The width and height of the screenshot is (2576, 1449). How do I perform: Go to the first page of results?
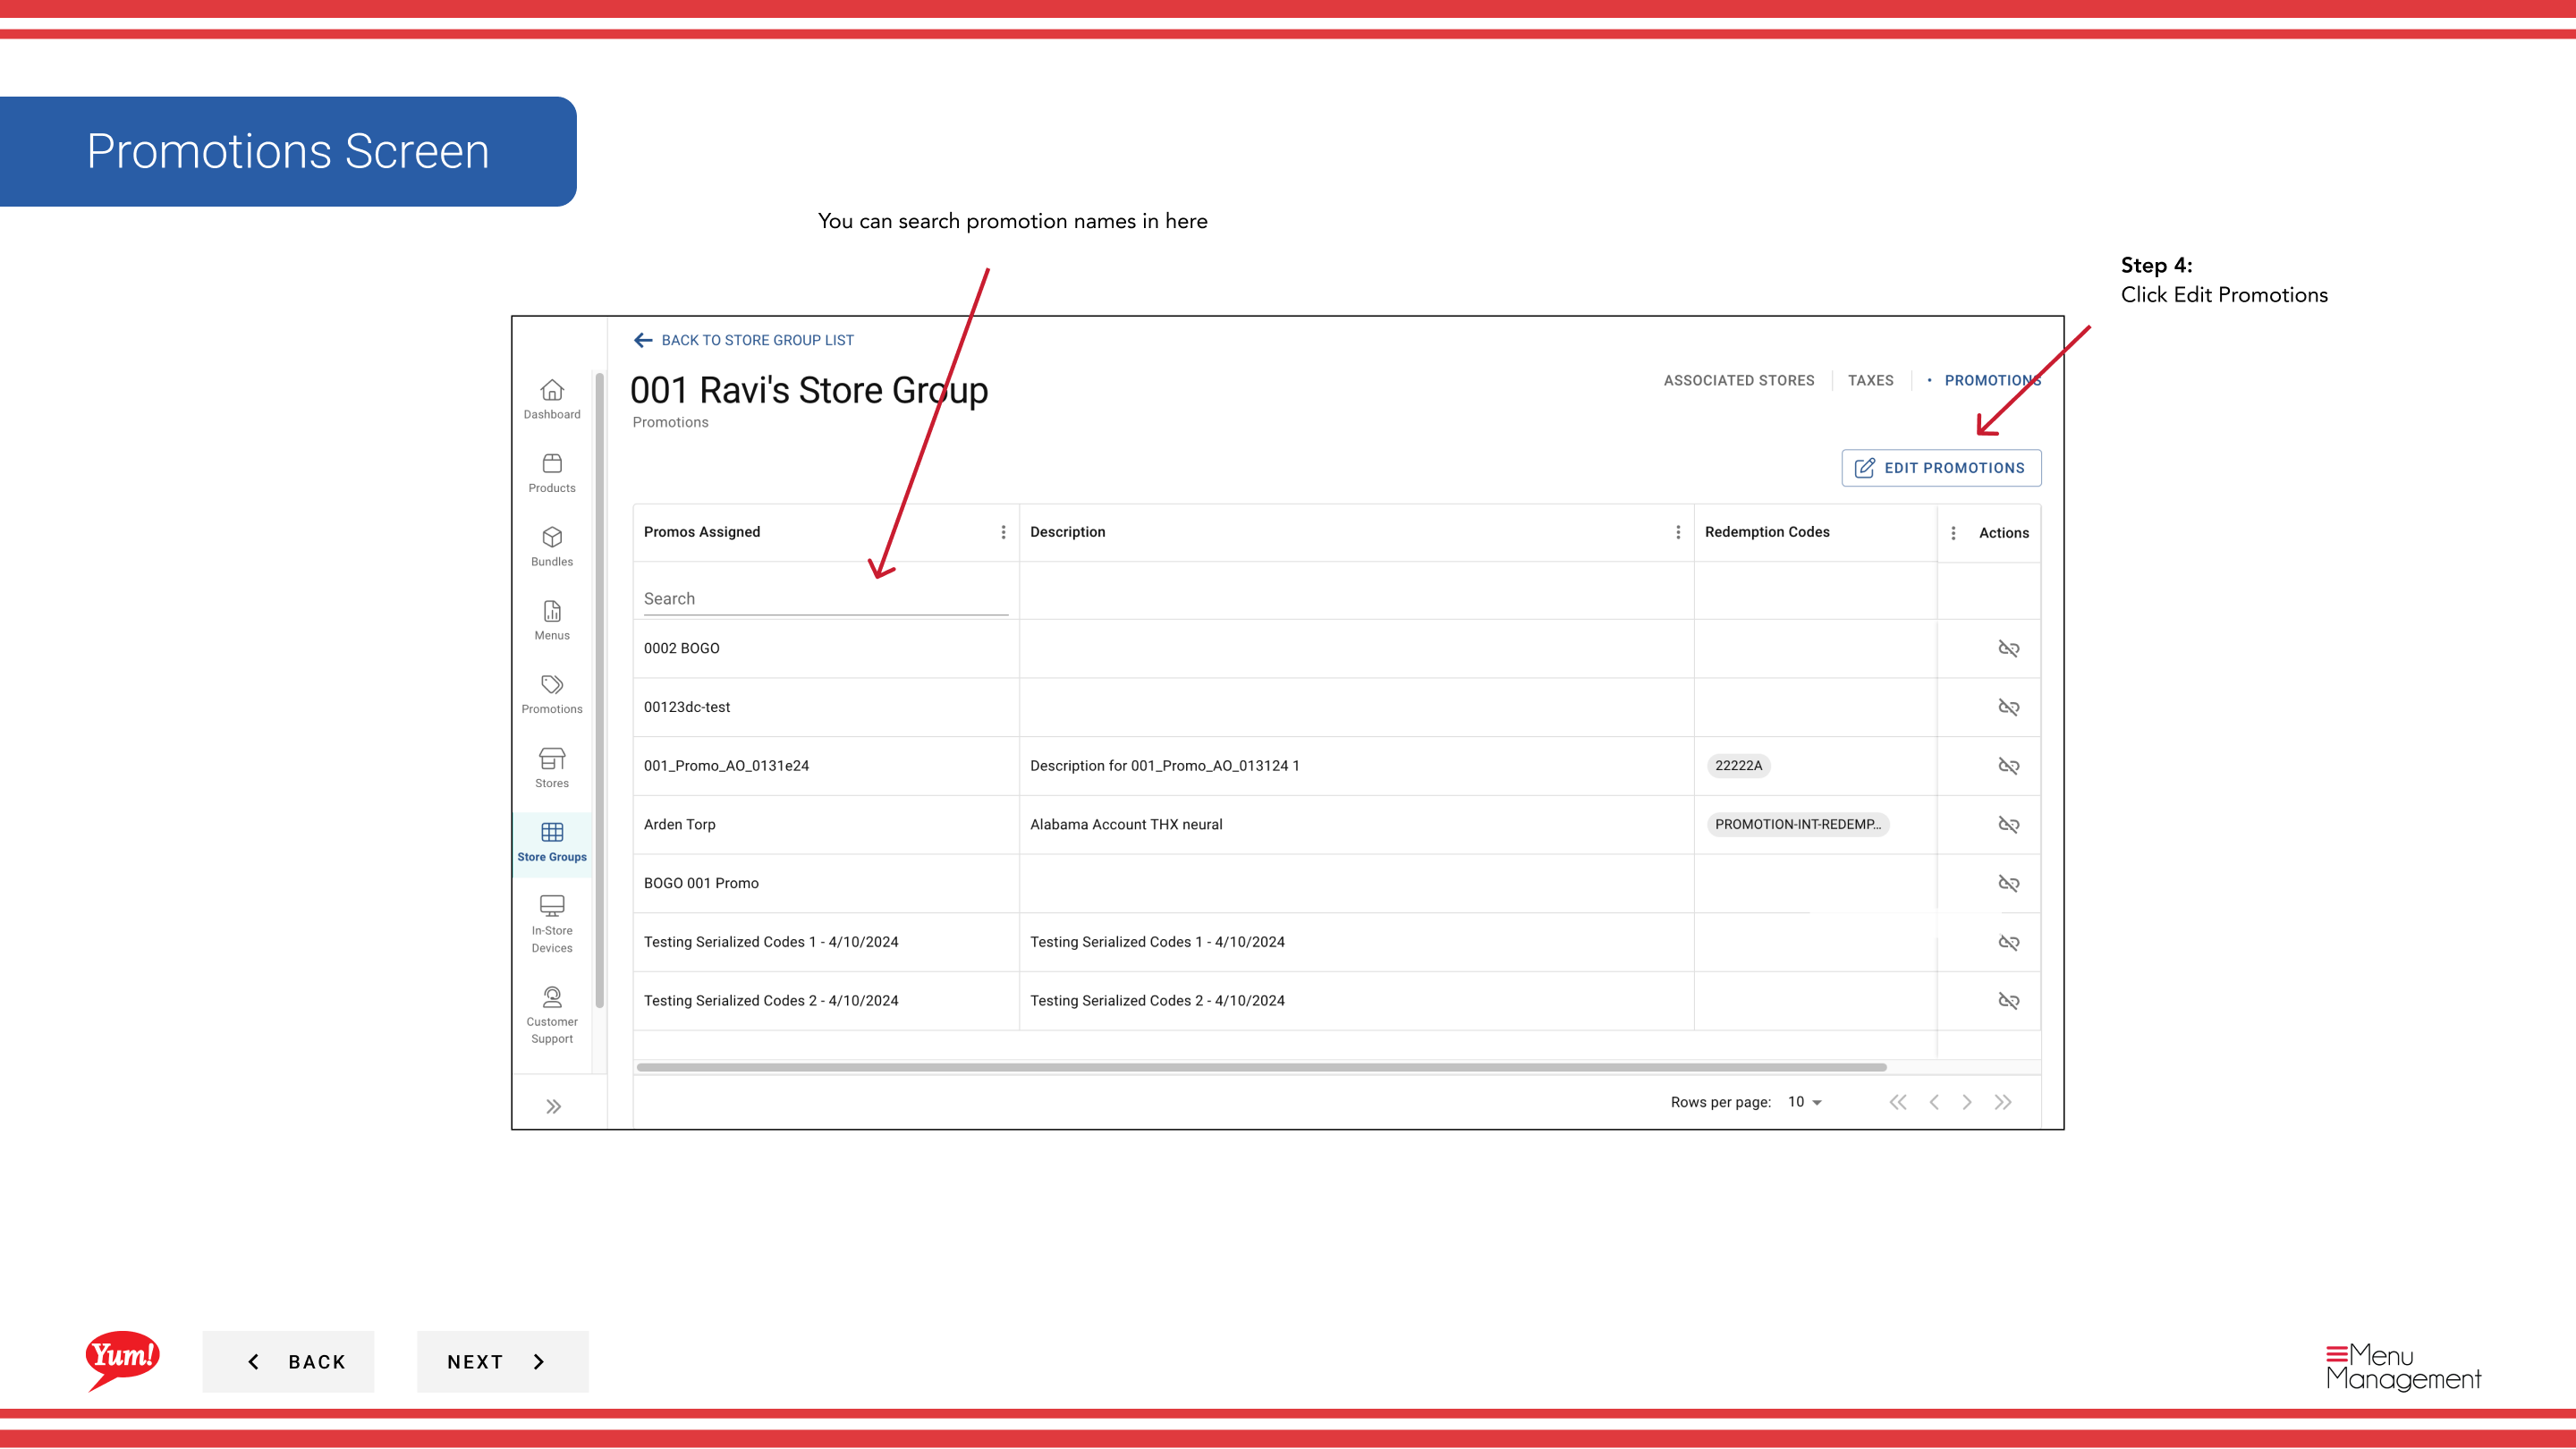(x=1898, y=1102)
